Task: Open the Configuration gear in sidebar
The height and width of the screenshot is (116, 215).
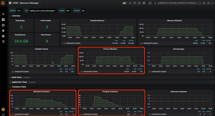Action: (3, 36)
